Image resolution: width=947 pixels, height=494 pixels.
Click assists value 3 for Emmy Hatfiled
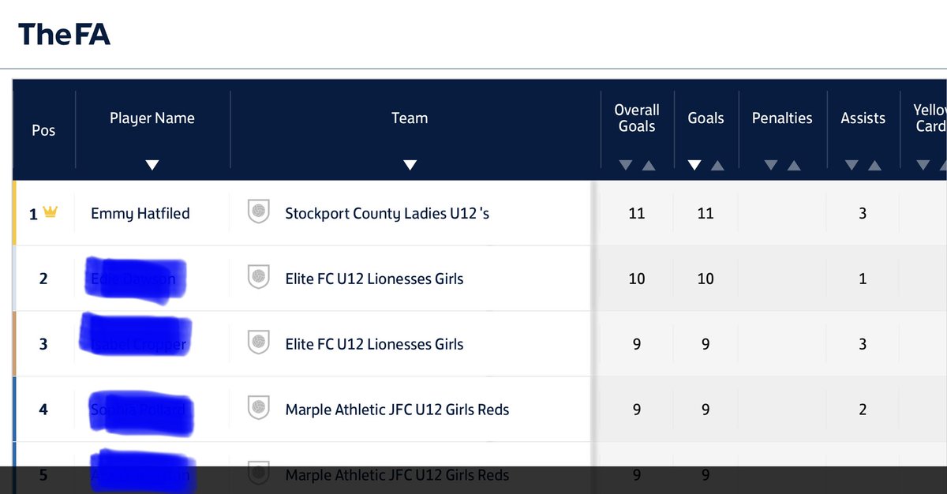[x=863, y=213]
